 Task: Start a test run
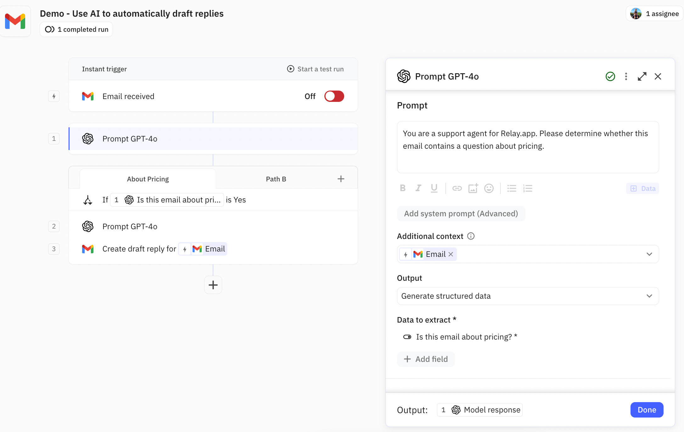pyautogui.click(x=315, y=69)
